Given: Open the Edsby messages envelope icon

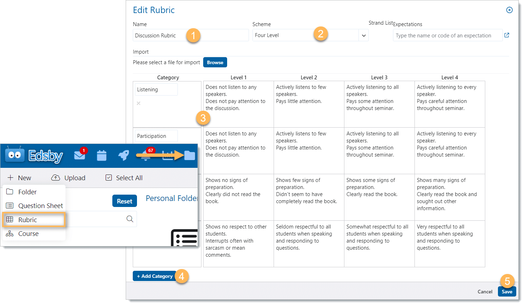Looking at the screenshot, I should [80, 155].
